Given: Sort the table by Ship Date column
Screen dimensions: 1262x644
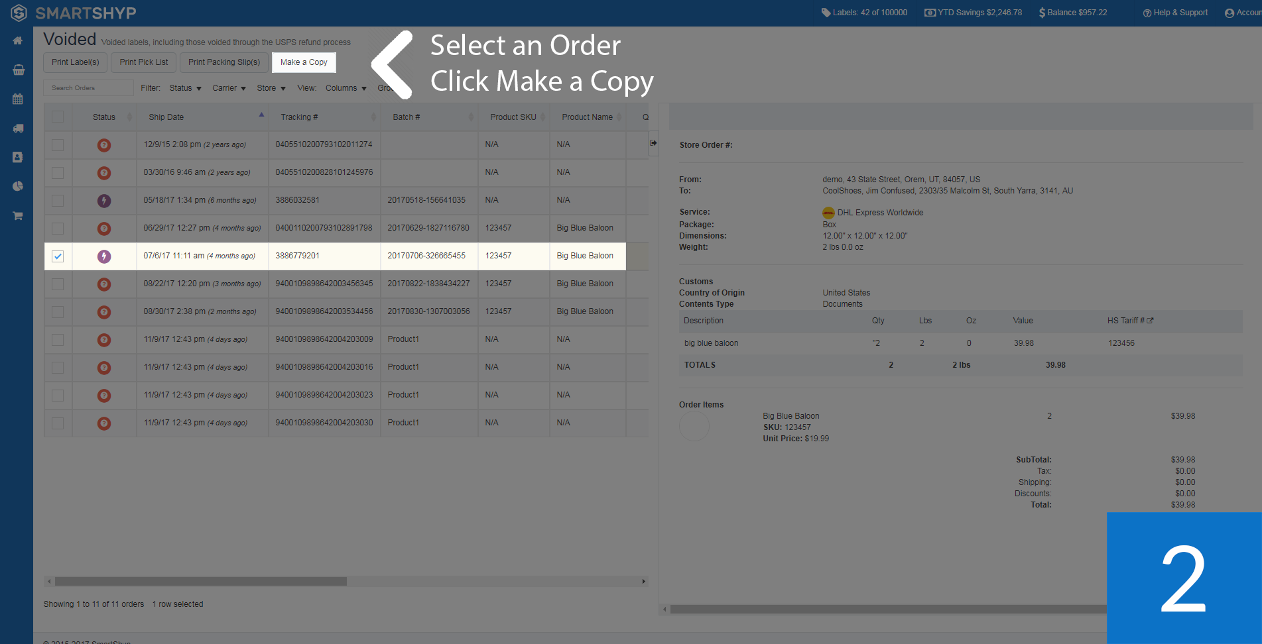Looking at the screenshot, I should coord(202,117).
